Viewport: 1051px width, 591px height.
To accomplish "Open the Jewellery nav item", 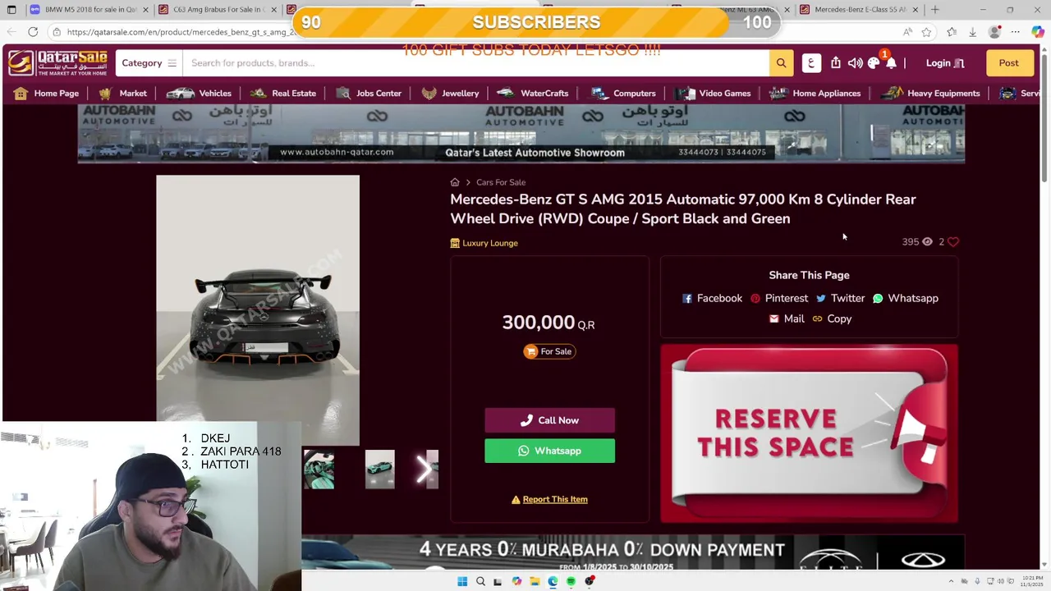I will click(x=450, y=94).
